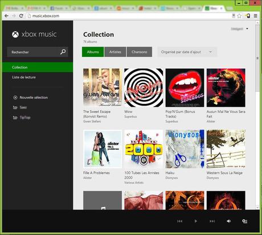Reload the page with the refresh icon

point(21,16)
